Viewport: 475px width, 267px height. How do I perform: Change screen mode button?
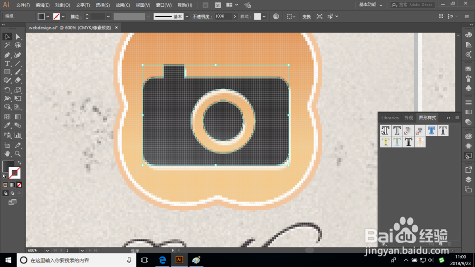(12, 202)
